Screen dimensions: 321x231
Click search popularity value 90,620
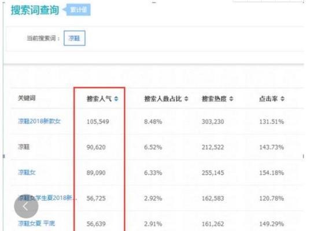[x=96, y=147]
